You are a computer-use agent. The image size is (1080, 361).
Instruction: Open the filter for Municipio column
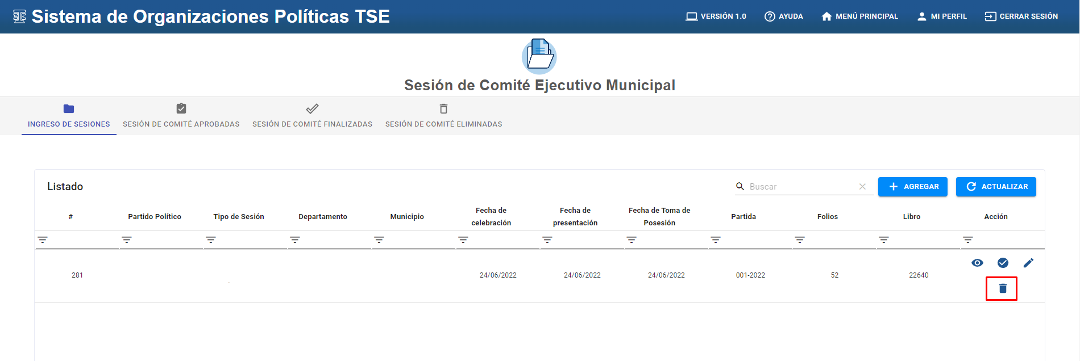[379, 240]
